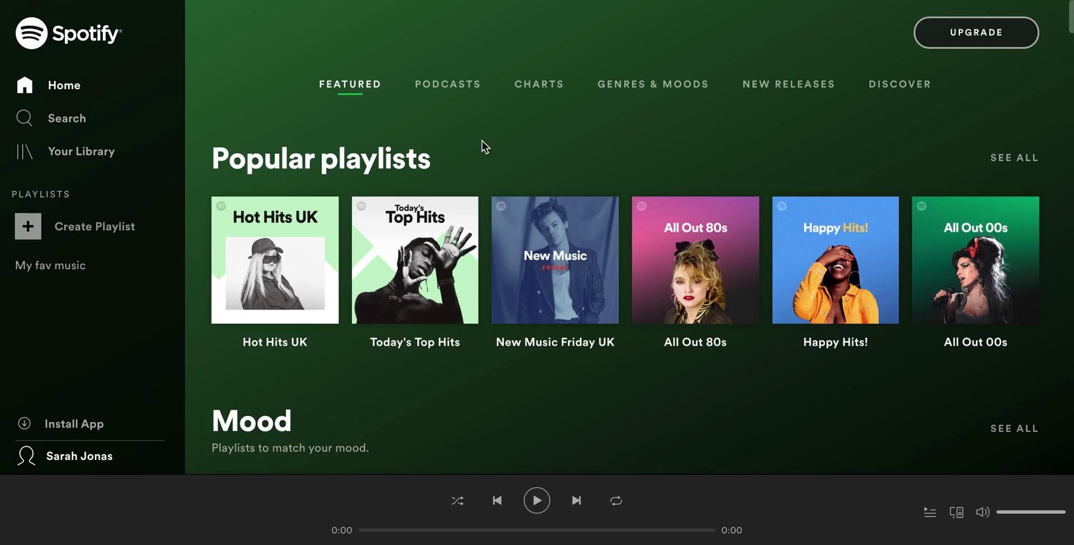The width and height of the screenshot is (1074, 545).
Task: Open the play queue icon
Action: point(930,512)
